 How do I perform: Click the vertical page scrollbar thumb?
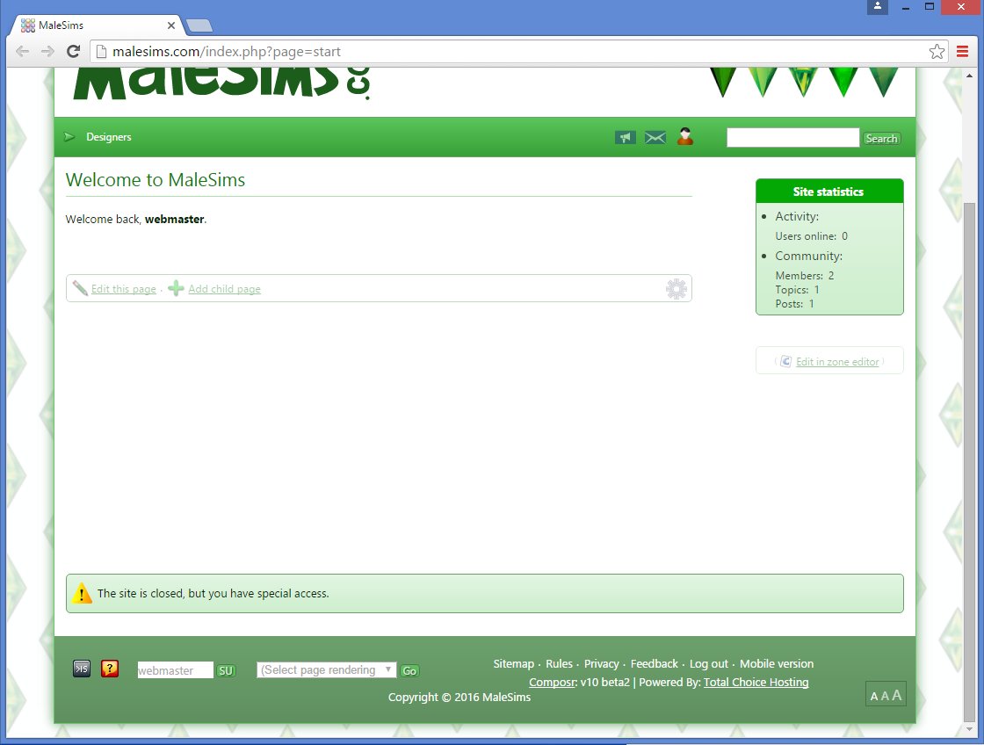pyautogui.click(x=970, y=461)
